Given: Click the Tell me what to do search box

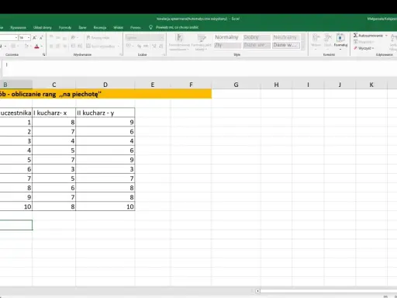Looking at the screenshot, I should pyautogui.click(x=177, y=27).
